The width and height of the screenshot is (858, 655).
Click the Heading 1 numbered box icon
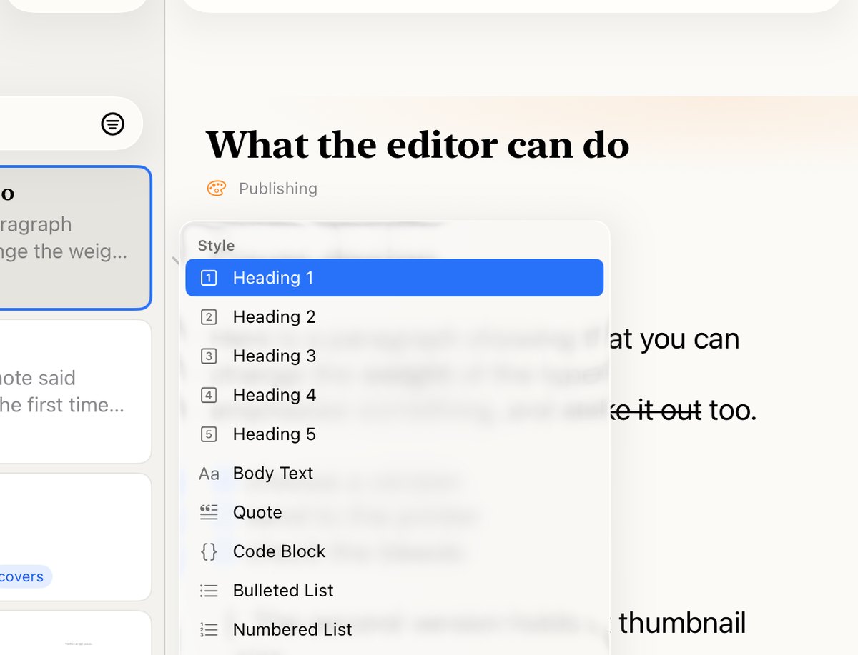(x=209, y=278)
